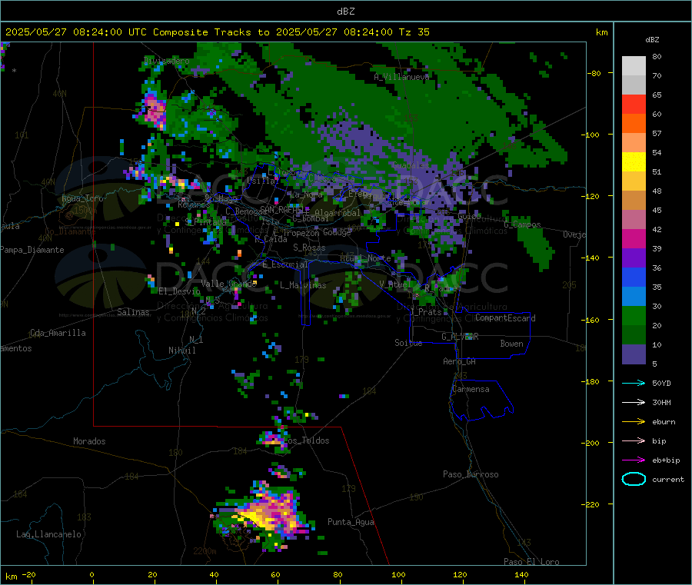Click the 'G_Campos' place label
Image resolution: width=692 pixels, height=585 pixels.
(522, 224)
